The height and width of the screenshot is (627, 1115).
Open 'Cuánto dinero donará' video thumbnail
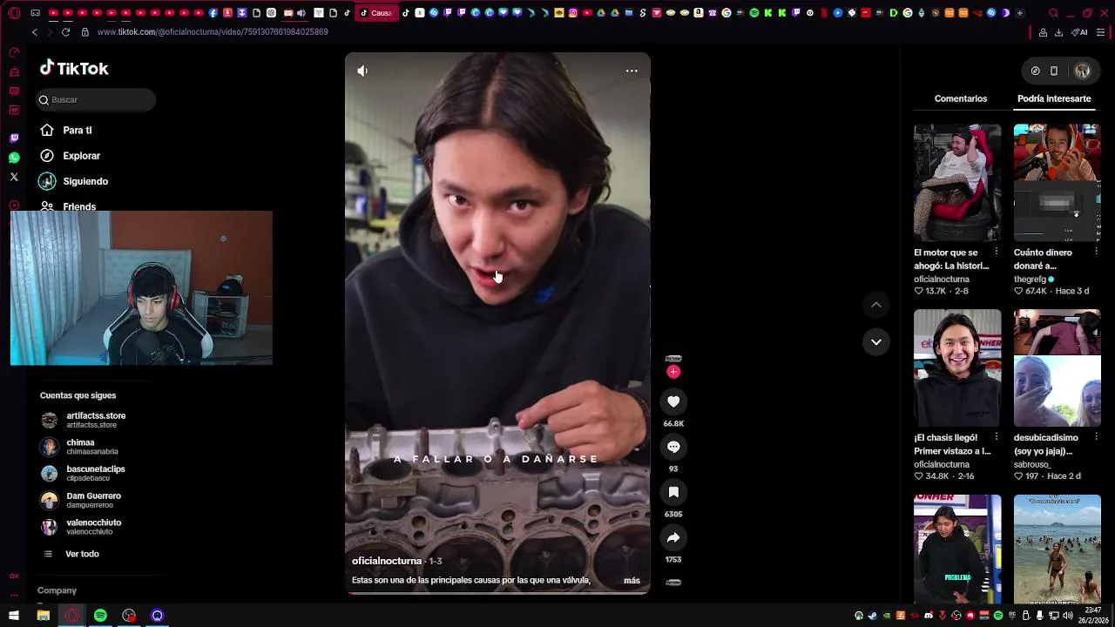pos(1057,183)
